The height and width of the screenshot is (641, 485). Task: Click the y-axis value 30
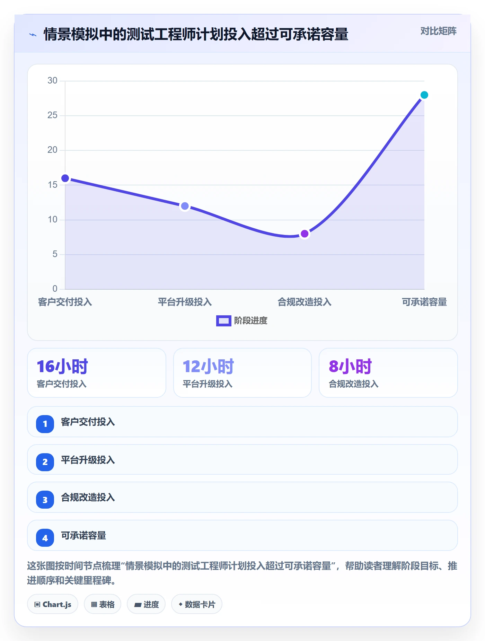(52, 80)
